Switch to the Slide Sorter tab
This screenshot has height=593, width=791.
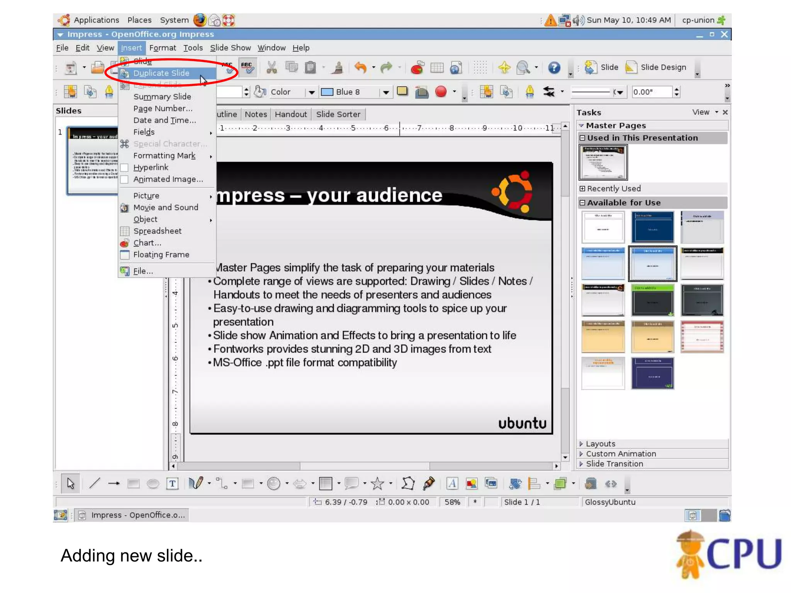(338, 114)
